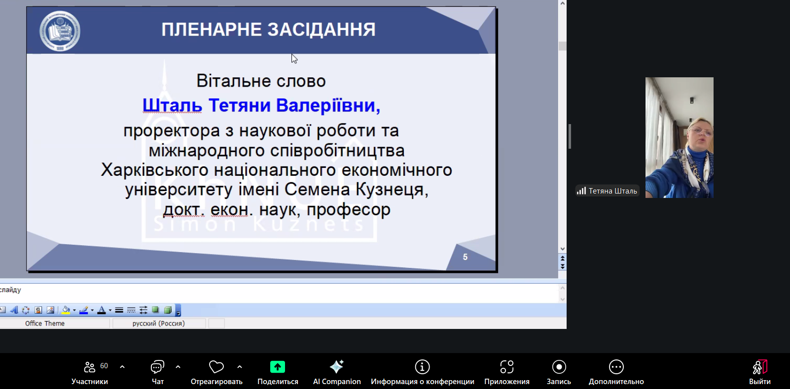Screen dimensions: 790x389
Task: Toggle the 3-D style button
Action: 168,310
